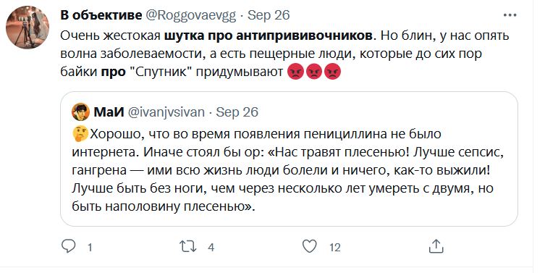The height and width of the screenshot is (273, 545).
Task: Open the @Roggovaevgg handle link
Action: click(190, 16)
